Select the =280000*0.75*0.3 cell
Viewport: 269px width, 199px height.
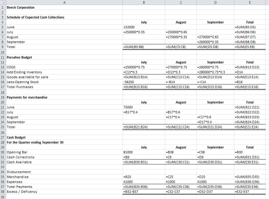click(215, 72)
